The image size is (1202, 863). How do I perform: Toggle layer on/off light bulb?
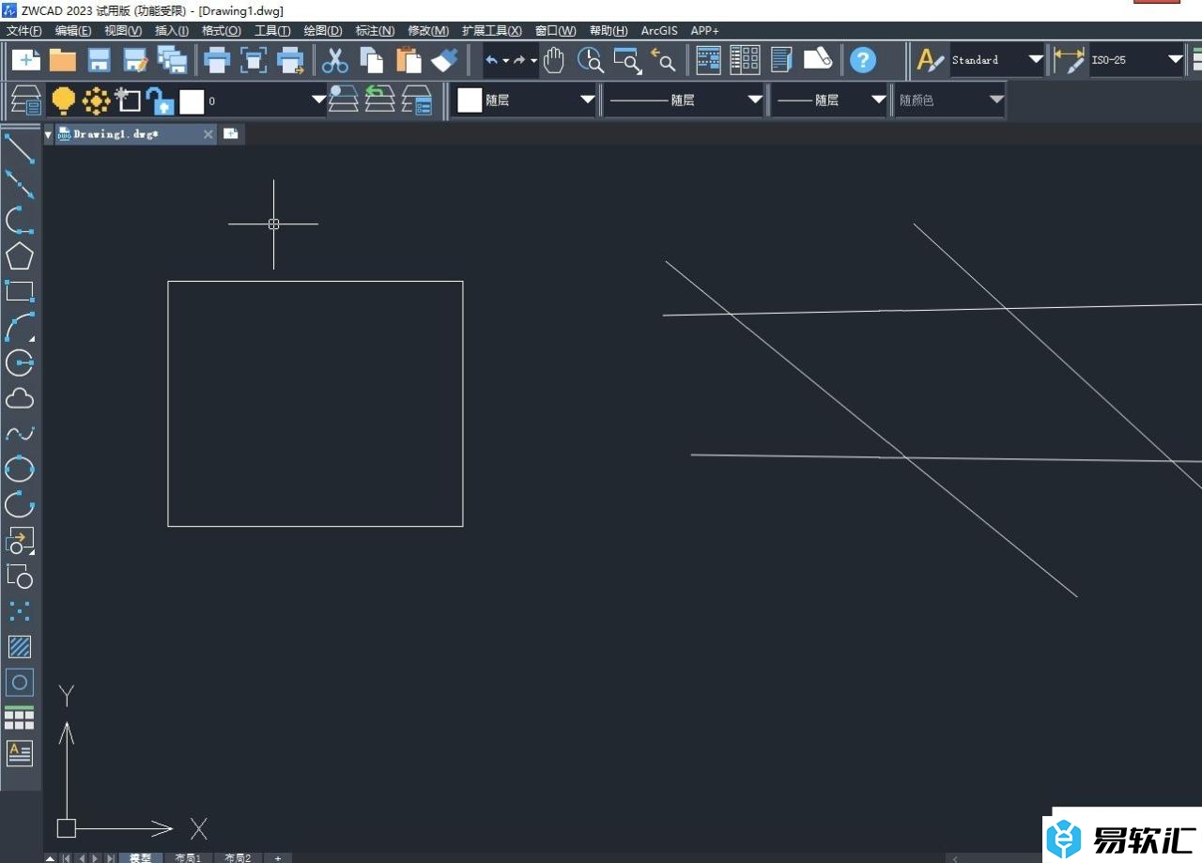pos(63,100)
